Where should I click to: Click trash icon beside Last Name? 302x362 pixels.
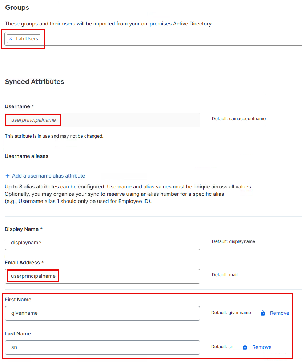coord(245,347)
